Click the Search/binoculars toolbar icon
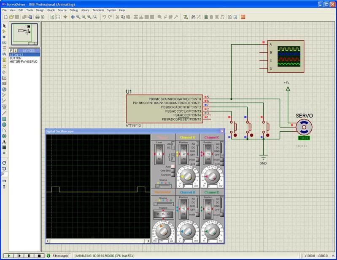The height and width of the screenshot is (260, 337). (x=193, y=17)
